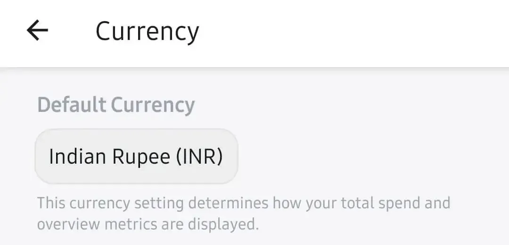509x245 pixels.
Task: Click the Currency page title
Action: click(x=147, y=32)
